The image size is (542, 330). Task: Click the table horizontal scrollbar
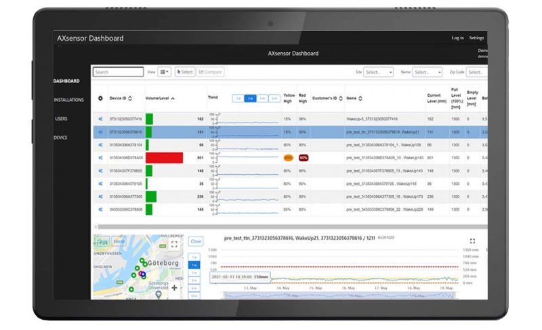click(x=293, y=227)
